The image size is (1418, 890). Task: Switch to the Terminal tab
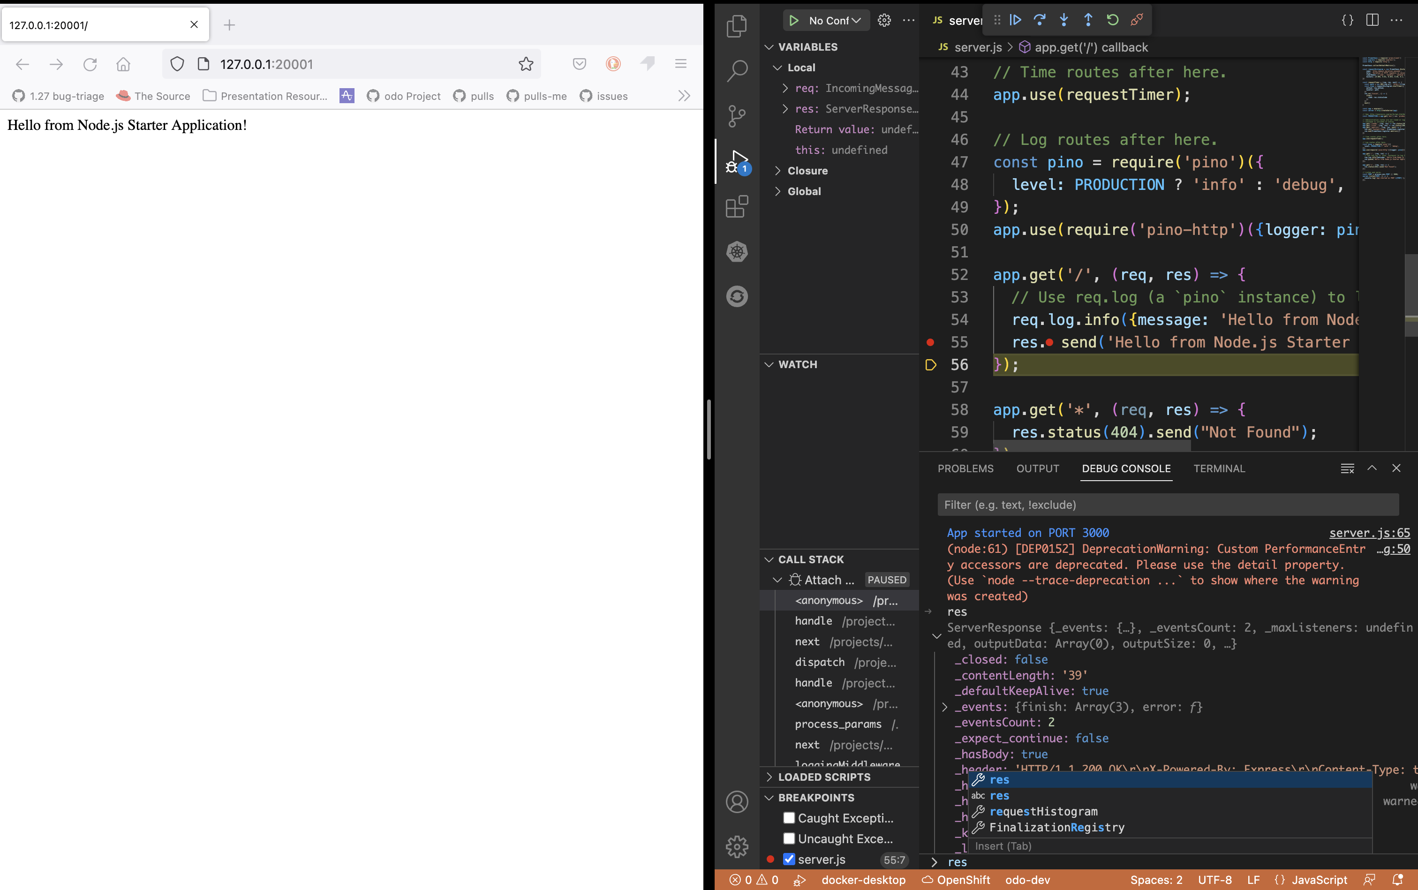click(1219, 468)
